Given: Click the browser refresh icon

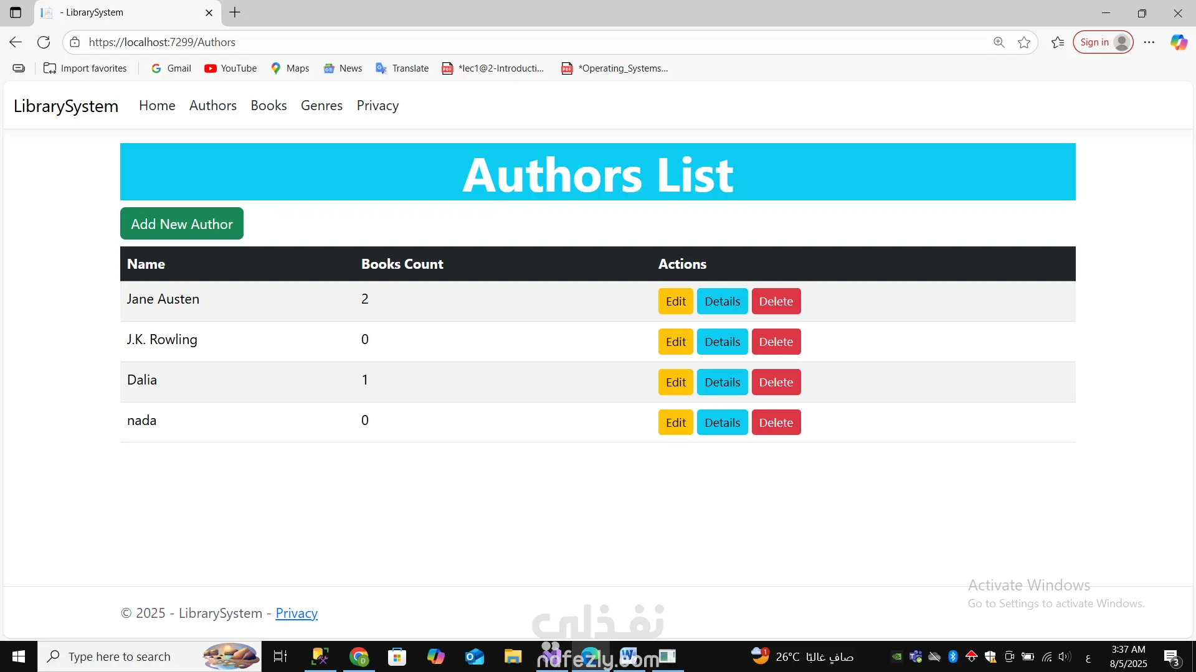Looking at the screenshot, I should point(44,42).
